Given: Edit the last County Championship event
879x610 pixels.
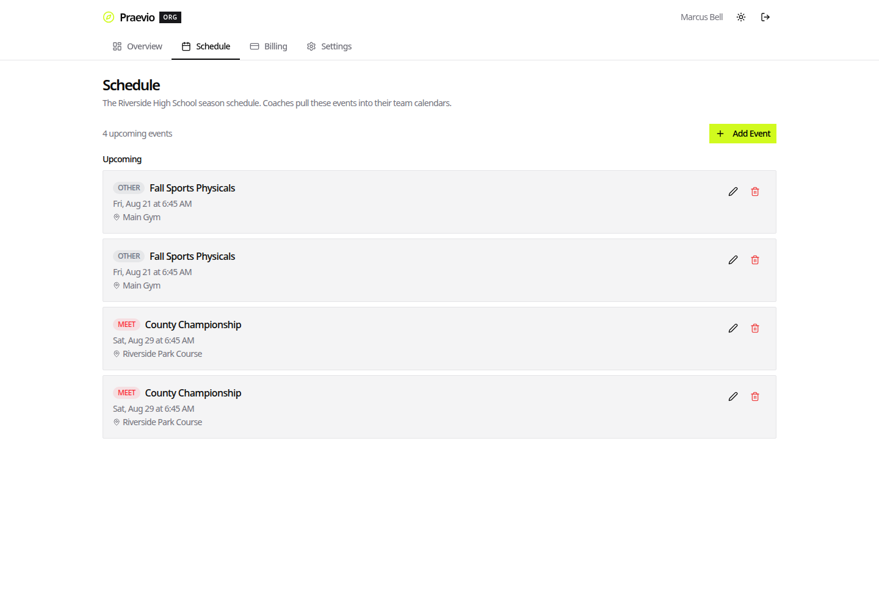Looking at the screenshot, I should [x=733, y=396].
